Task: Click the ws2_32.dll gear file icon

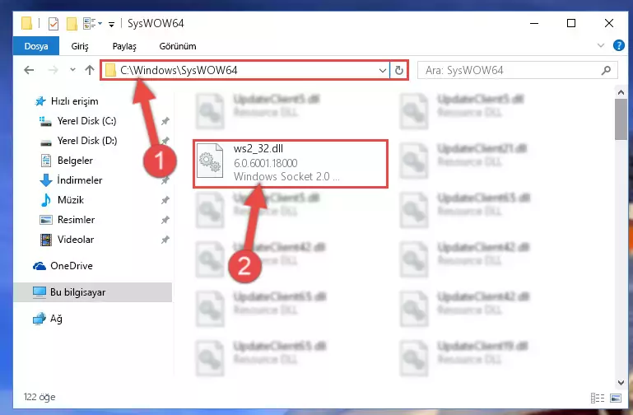Action: 210,161
